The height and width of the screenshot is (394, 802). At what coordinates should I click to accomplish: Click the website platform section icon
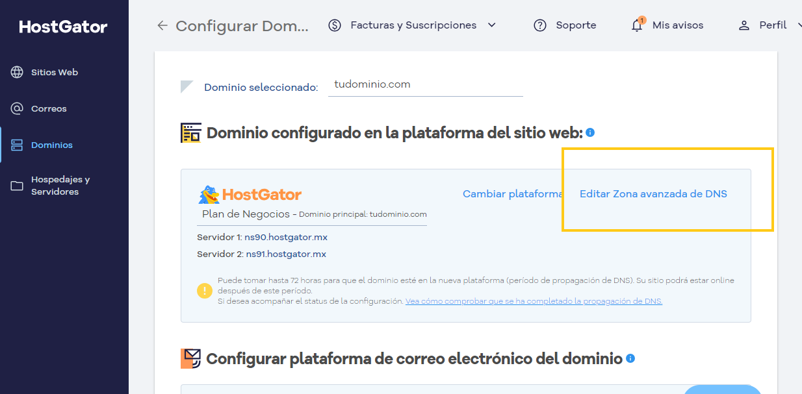click(x=191, y=133)
